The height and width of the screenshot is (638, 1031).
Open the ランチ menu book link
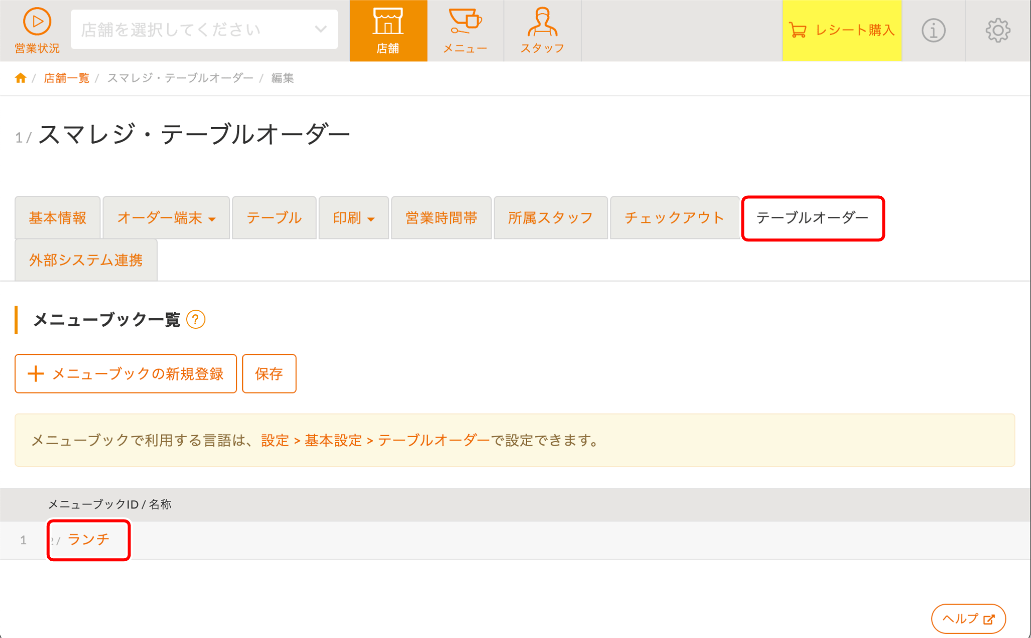(x=88, y=540)
